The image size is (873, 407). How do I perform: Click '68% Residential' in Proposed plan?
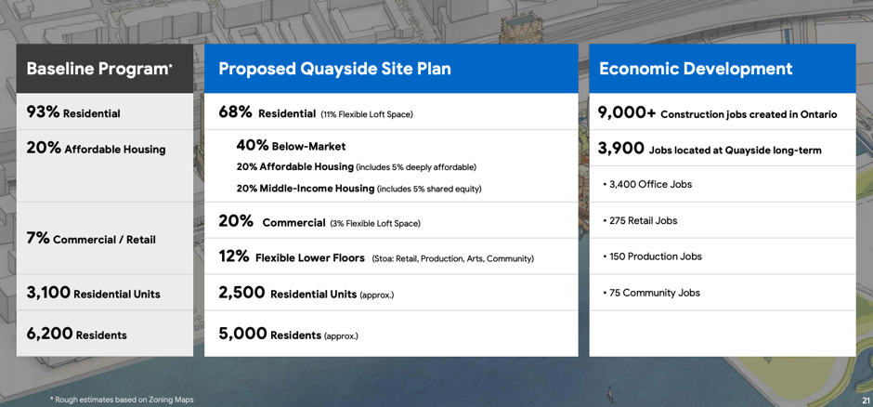tap(267, 112)
